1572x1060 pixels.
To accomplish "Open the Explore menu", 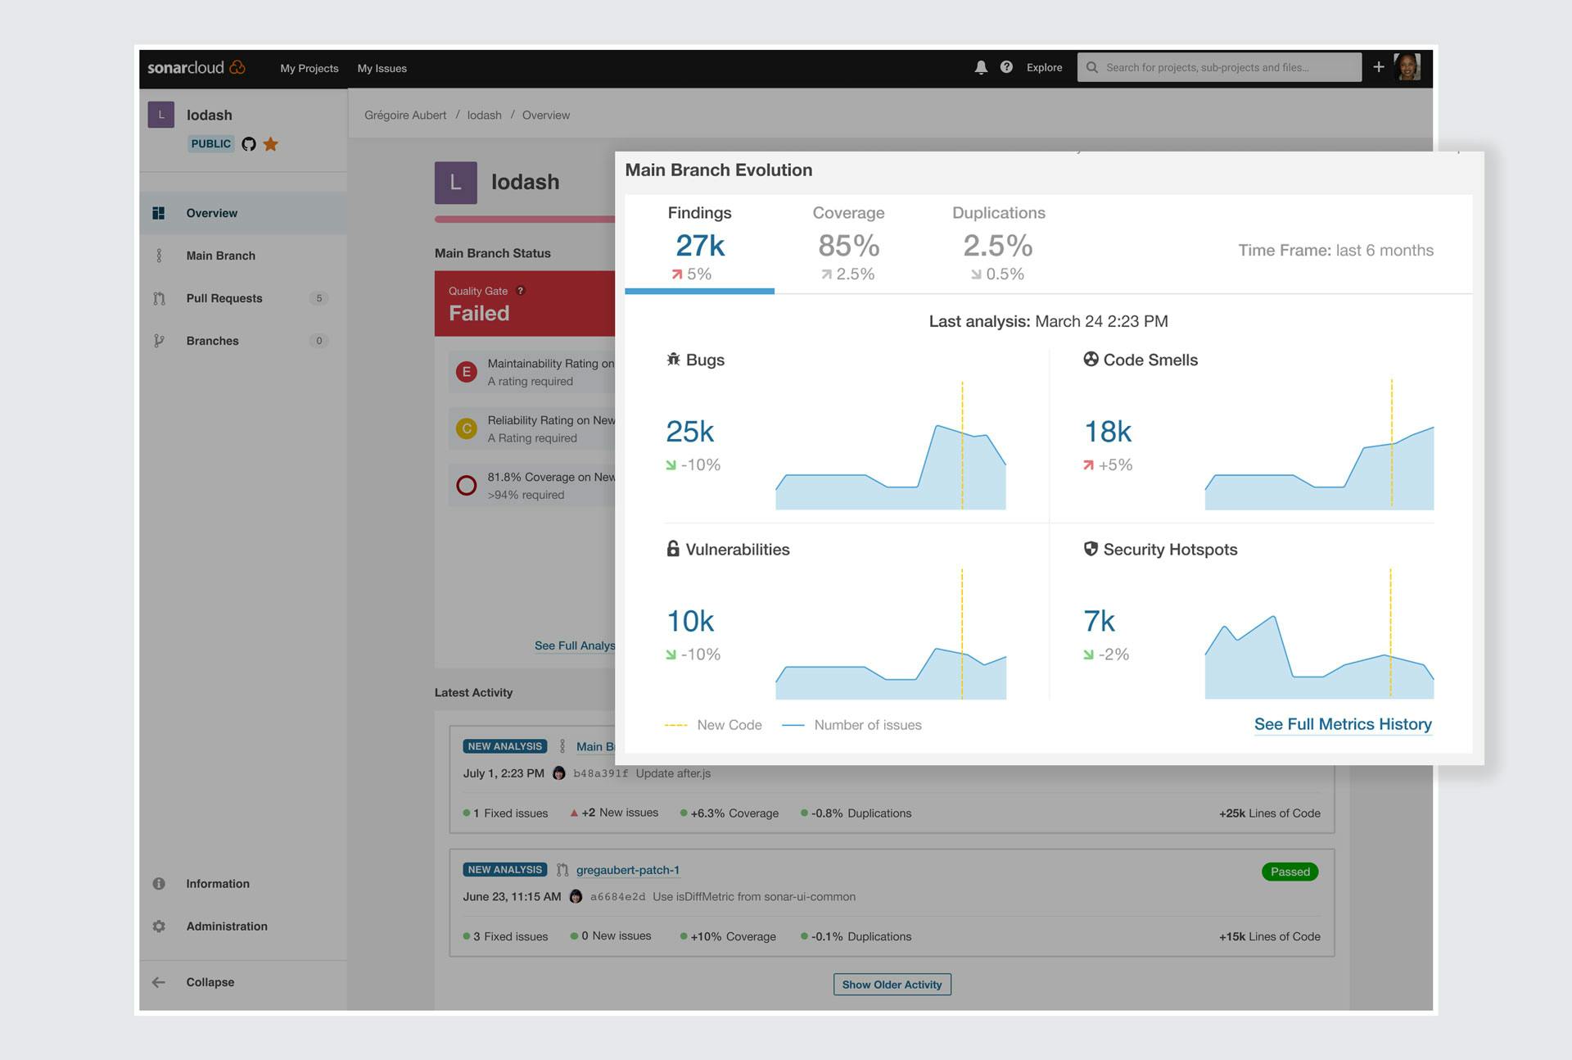I will tap(1045, 67).
